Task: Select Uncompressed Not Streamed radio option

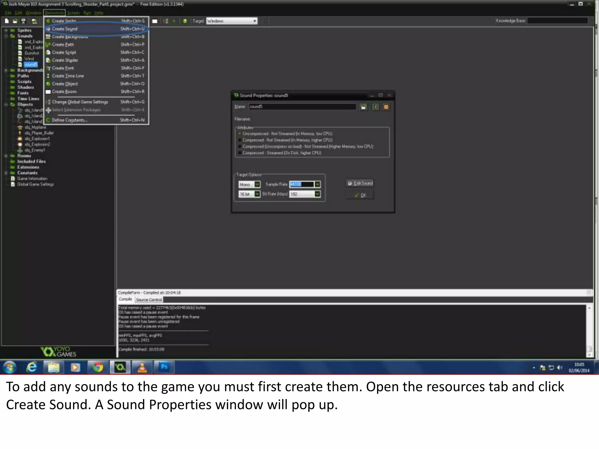Action: coord(240,134)
